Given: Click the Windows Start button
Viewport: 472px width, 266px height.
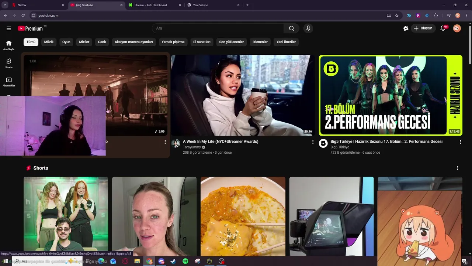Looking at the screenshot, I should coord(6,261).
